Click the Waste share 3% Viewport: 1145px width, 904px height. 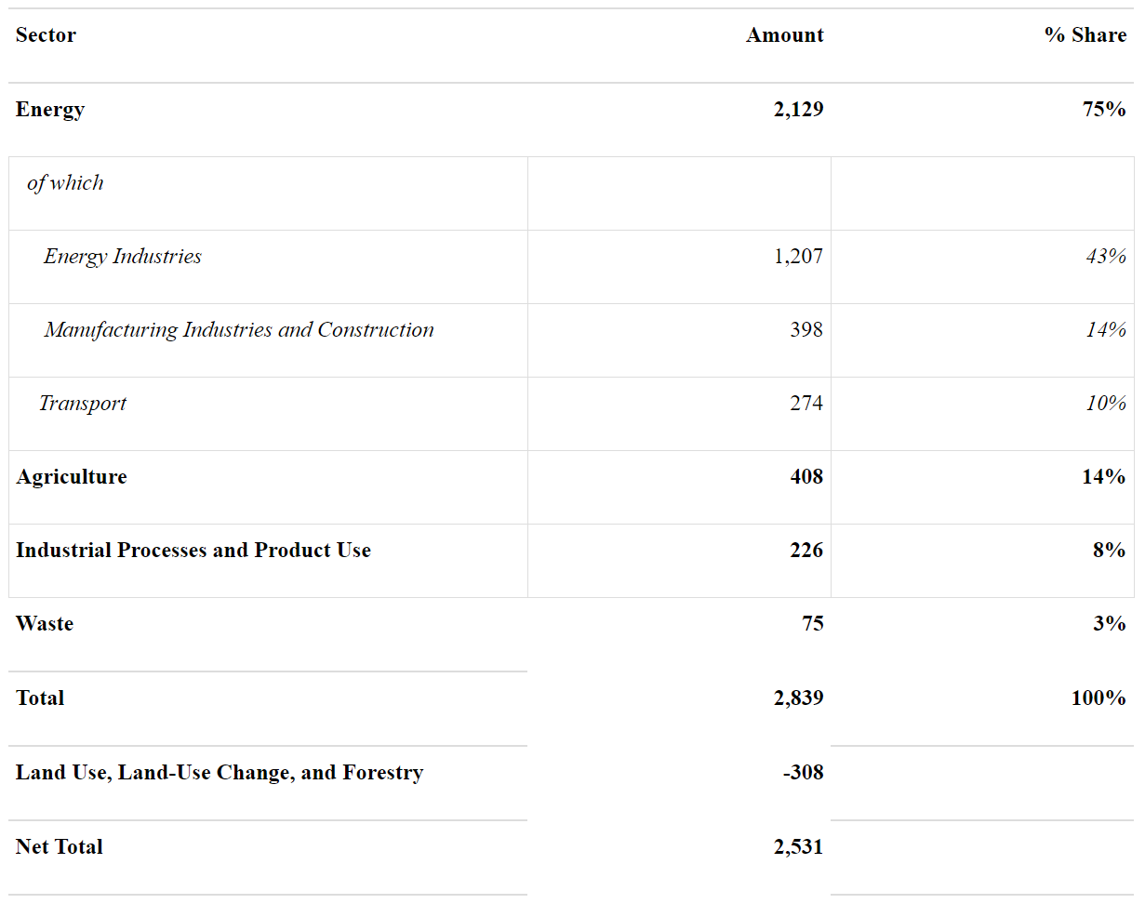(1110, 624)
